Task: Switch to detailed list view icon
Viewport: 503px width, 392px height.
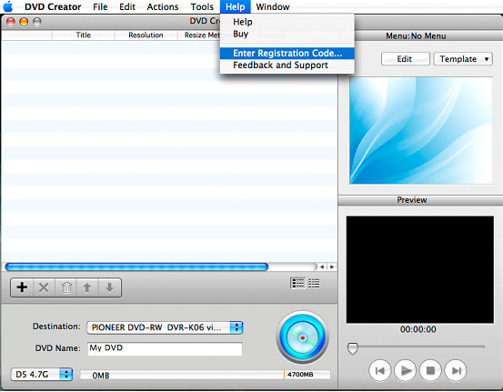Action: tap(297, 284)
